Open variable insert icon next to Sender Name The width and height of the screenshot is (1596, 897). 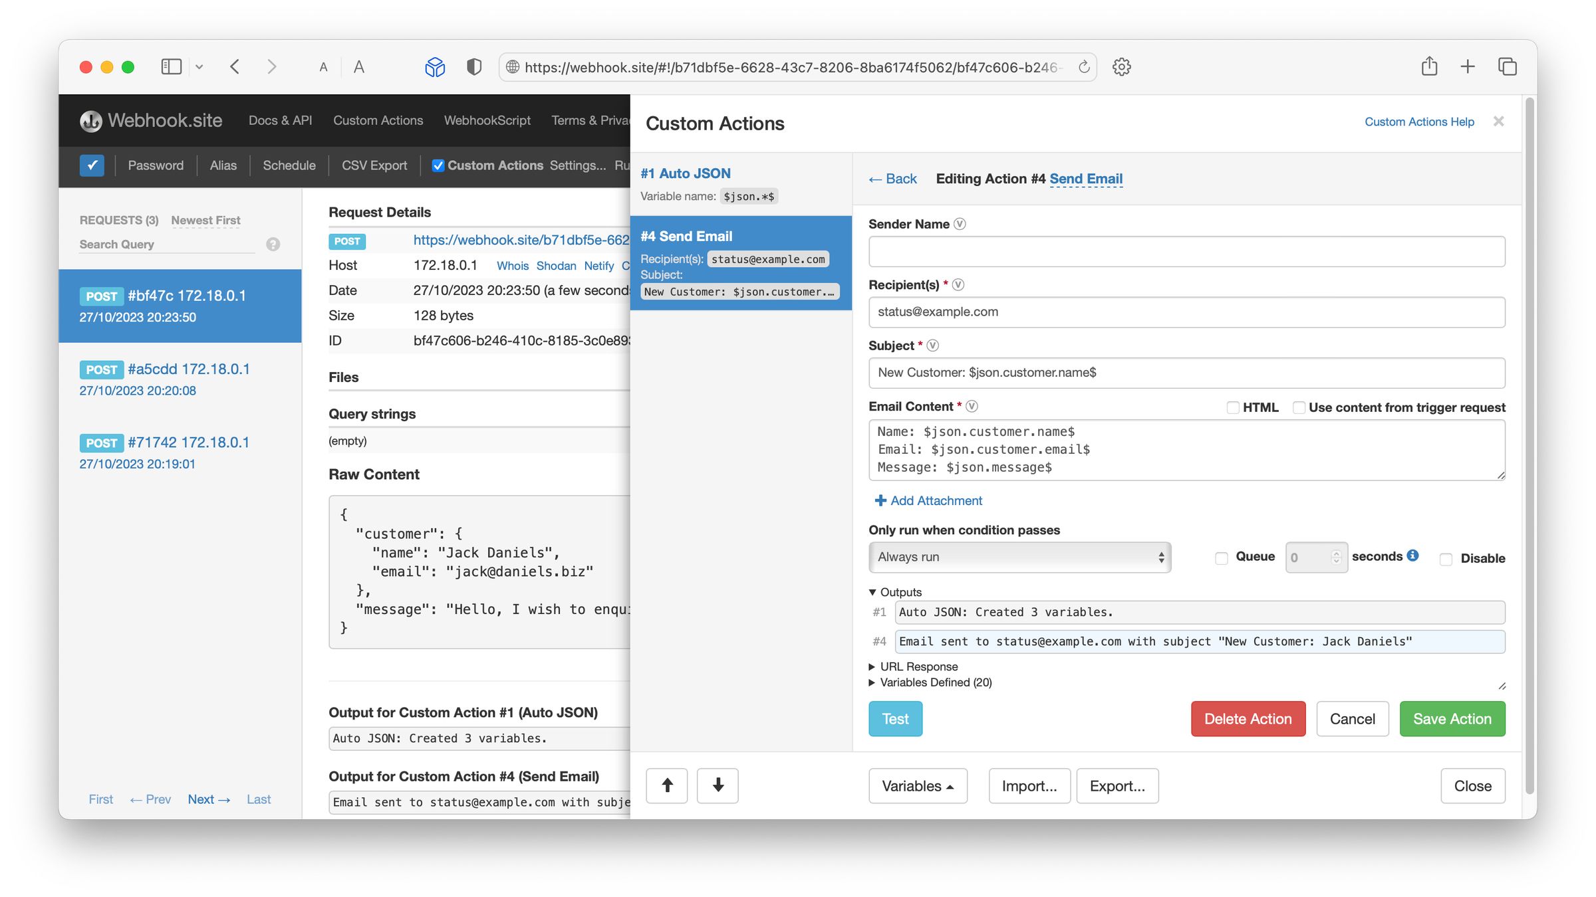(x=960, y=224)
